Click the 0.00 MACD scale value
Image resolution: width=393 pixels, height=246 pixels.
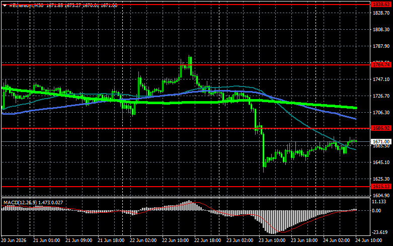point(376,211)
